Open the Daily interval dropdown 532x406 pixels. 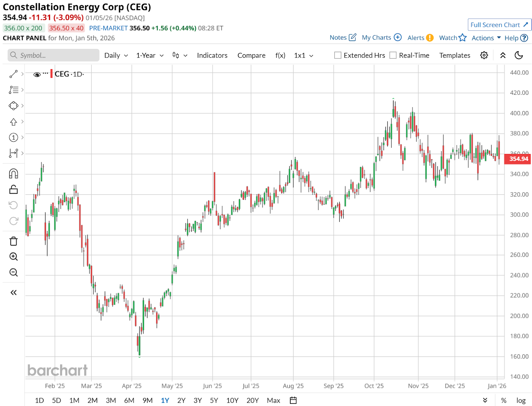pos(116,55)
